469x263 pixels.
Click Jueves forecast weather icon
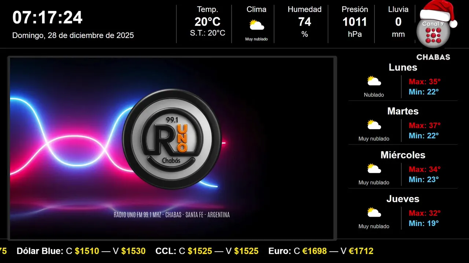tap(374, 212)
